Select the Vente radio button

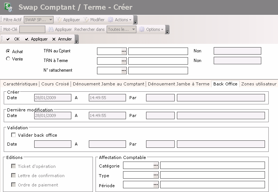[8, 59]
